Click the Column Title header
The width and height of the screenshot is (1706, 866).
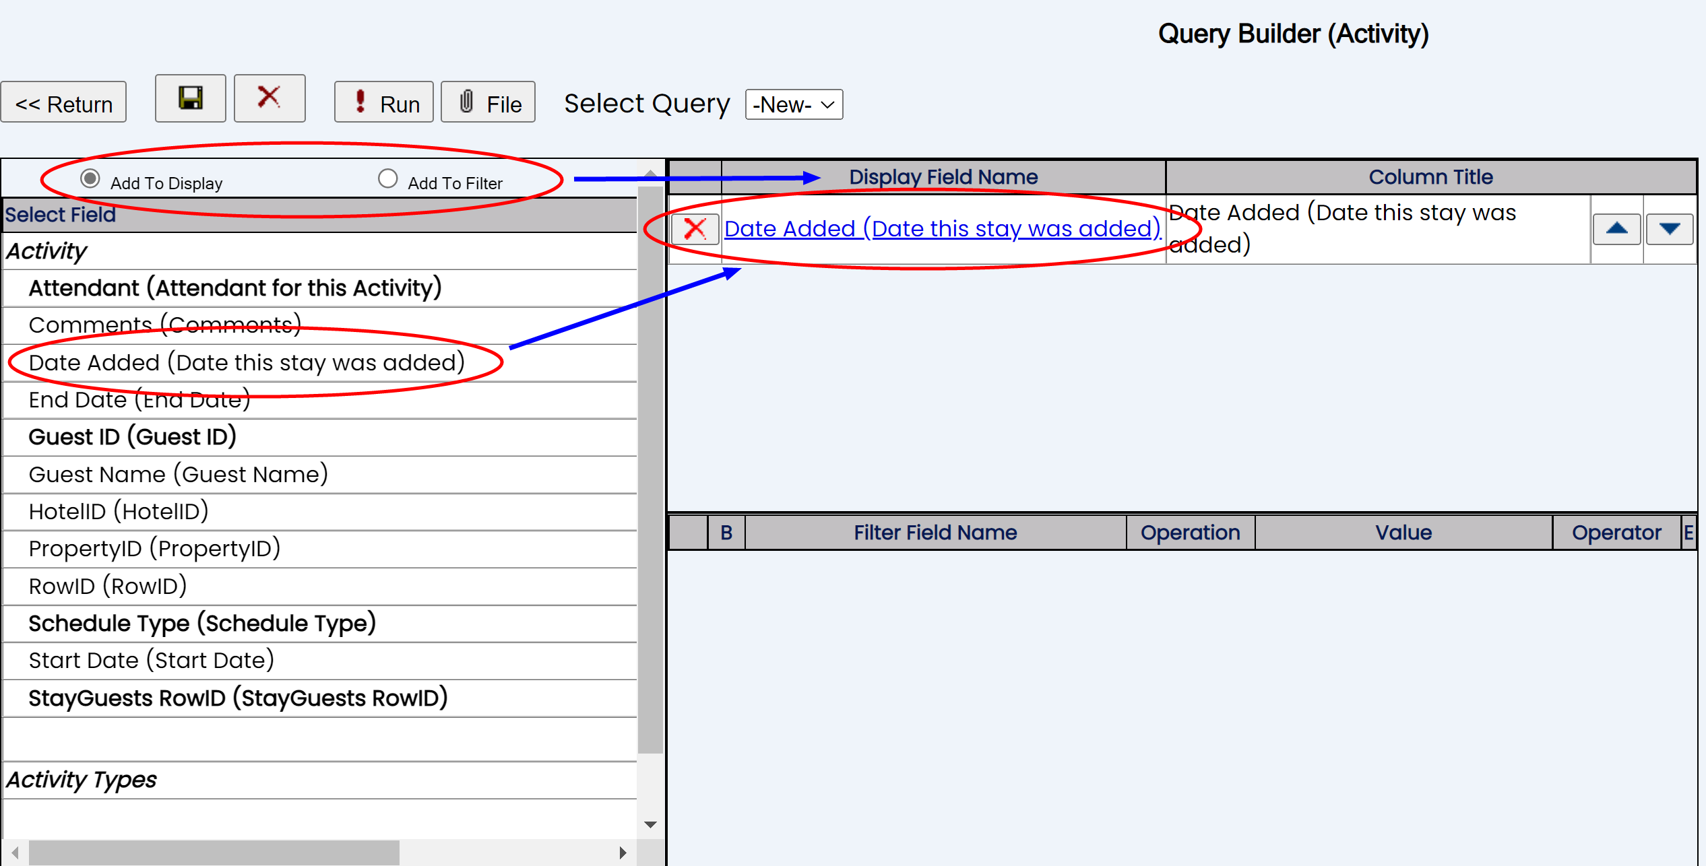click(x=1431, y=177)
